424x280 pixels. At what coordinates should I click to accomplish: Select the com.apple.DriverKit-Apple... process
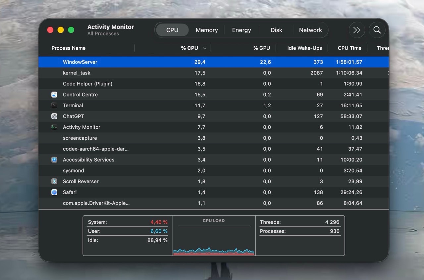[96, 203]
